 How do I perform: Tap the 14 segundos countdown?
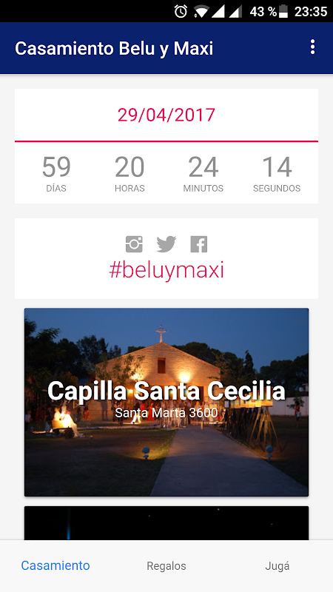[x=277, y=174]
